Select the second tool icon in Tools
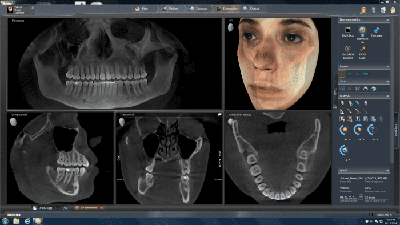The width and height of the screenshot is (400, 225). [x=350, y=89]
